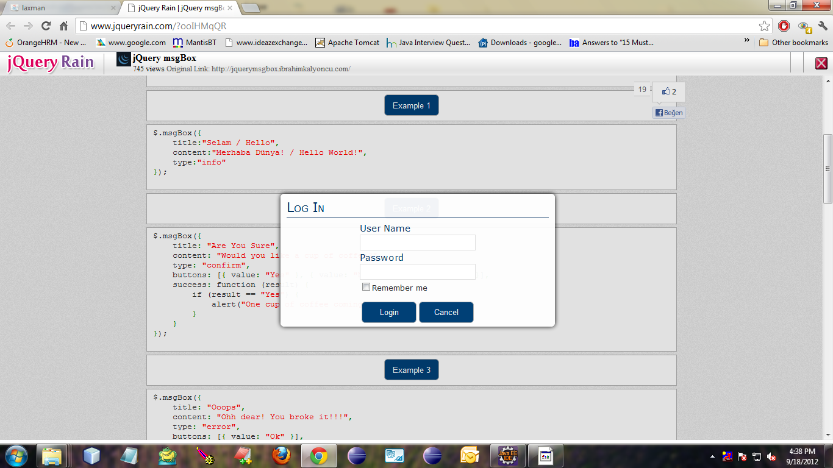Open the bookmarks overflow chevron

pyautogui.click(x=746, y=39)
